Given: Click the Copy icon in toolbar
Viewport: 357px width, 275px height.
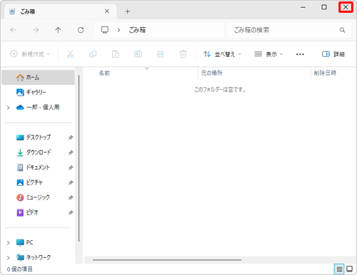Looking at the screenshot, I should (93, 54).
